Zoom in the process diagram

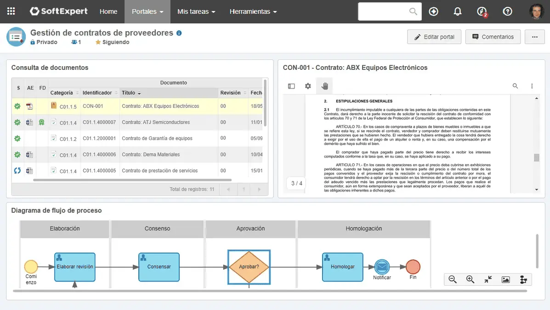click(470, 280)
